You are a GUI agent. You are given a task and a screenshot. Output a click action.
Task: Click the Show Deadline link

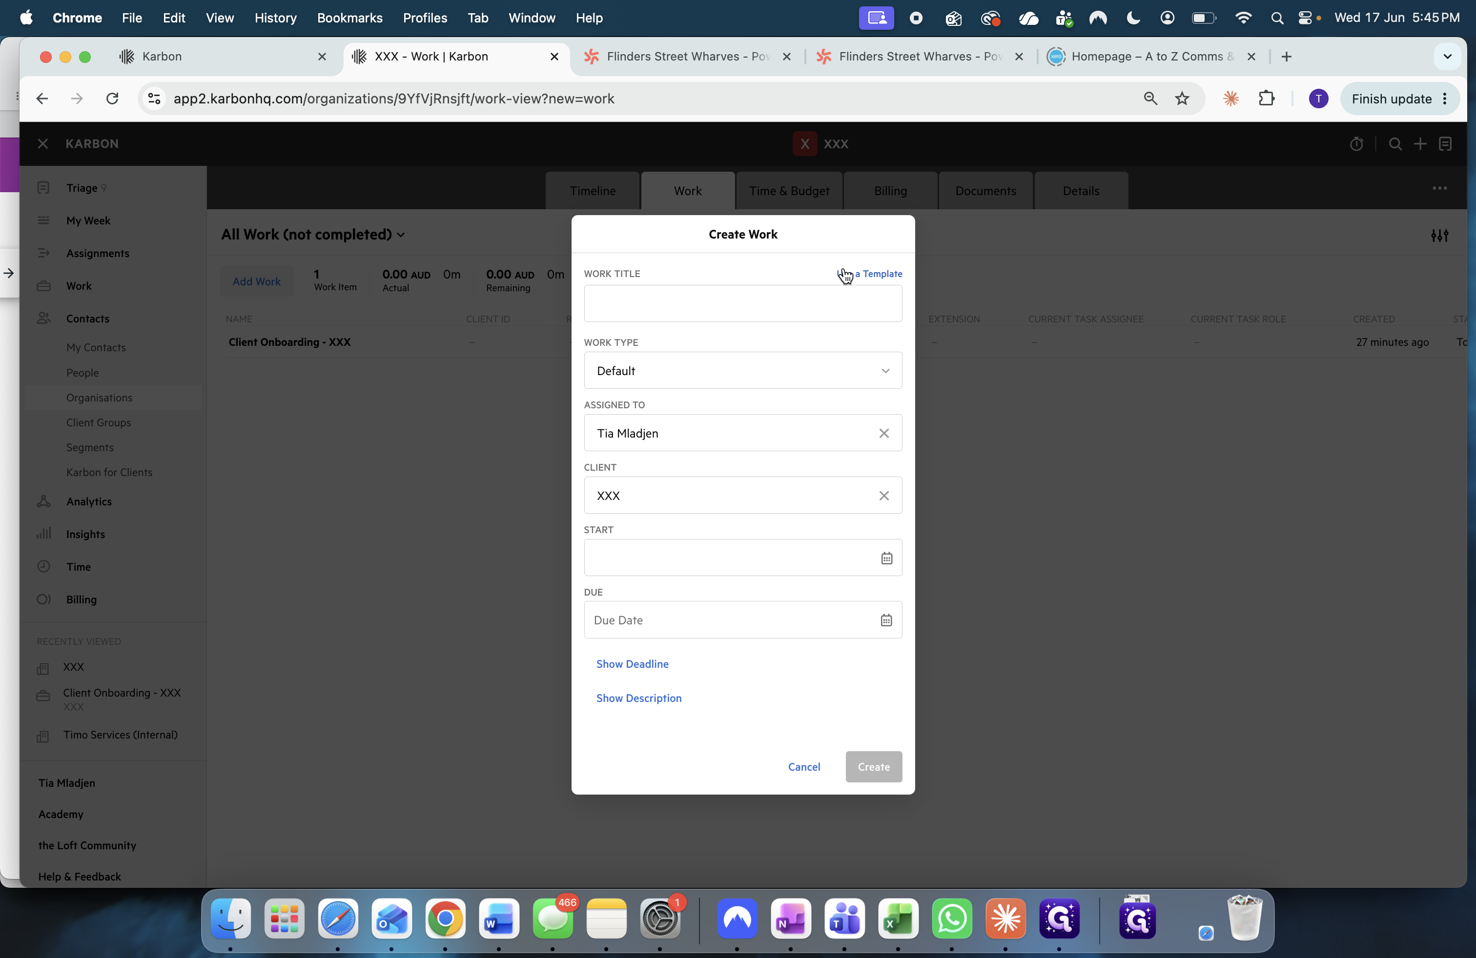tap(632, 664)
